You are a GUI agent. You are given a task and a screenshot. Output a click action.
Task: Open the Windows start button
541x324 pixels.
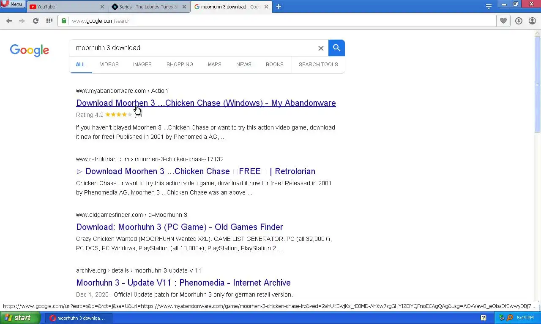click(20, 318)
